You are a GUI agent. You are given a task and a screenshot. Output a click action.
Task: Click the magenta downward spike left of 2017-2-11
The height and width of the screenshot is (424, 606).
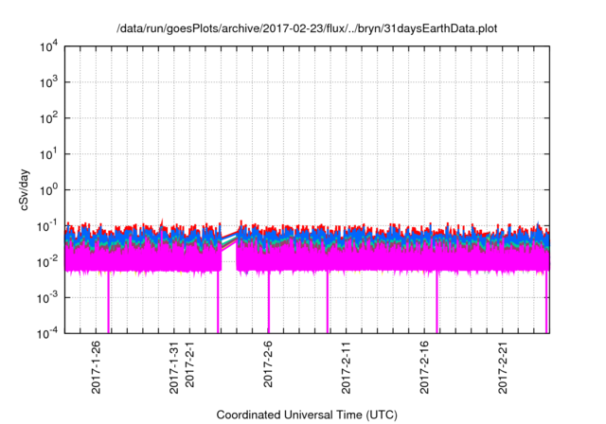tap(328, 303)
